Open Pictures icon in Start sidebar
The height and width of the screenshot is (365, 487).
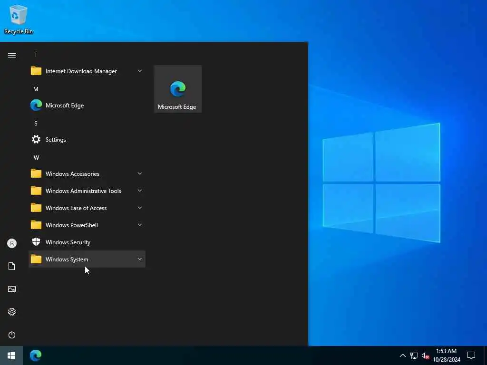click(x=12, y=289)
